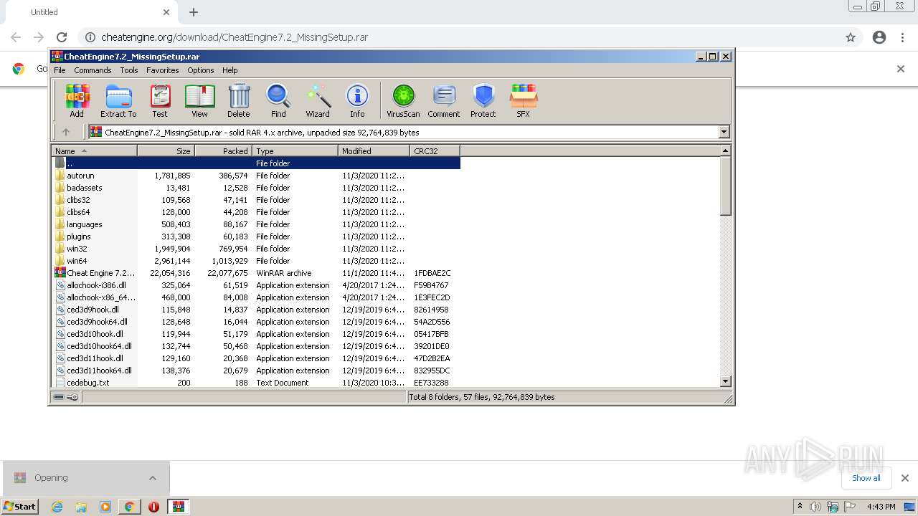918x516 pixels.
Task: Click the volume tray icon
Action: [x=815, y=507]
